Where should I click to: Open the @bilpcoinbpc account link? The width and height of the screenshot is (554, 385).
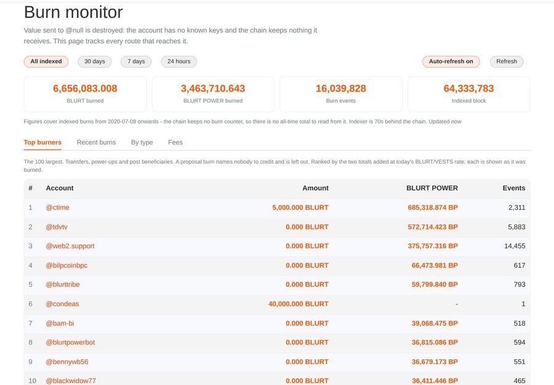[x=66, y=265]
